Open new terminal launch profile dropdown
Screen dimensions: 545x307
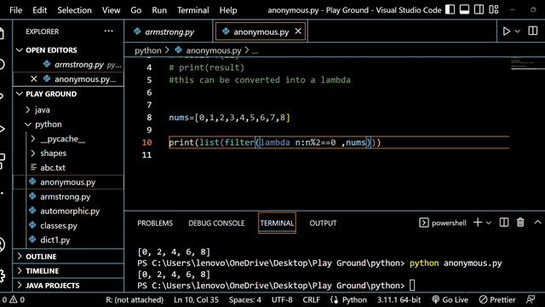489,223
